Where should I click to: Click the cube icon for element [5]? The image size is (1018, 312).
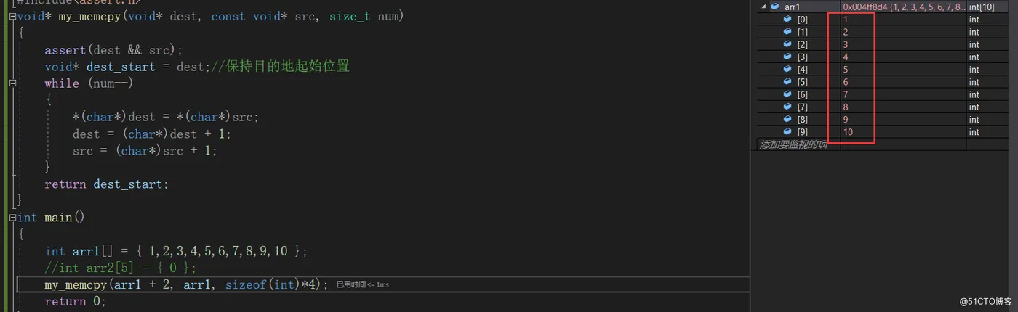coord(787,82)
